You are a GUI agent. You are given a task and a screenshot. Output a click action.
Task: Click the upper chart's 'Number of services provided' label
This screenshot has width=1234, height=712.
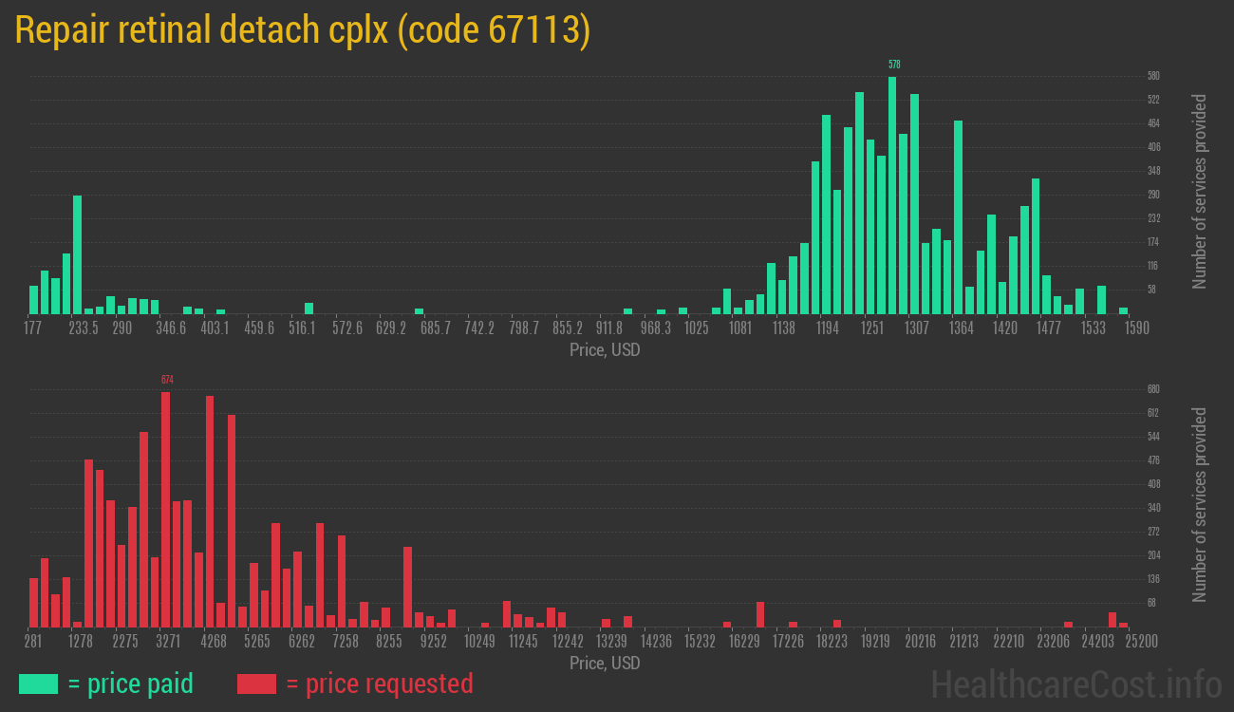click(1199, 192)
